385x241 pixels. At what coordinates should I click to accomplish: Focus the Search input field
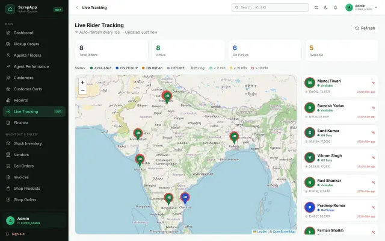coord(270,7)
